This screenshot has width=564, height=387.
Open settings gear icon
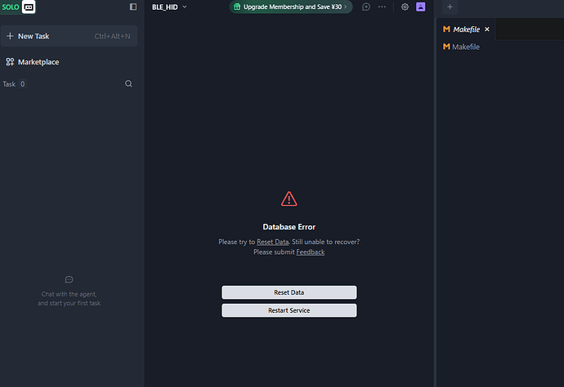[x=405, y=7]
